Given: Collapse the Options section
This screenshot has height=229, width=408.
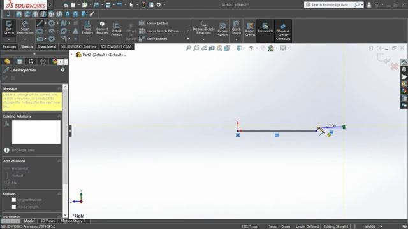Looking at the screenshot, I should [59, 194].
